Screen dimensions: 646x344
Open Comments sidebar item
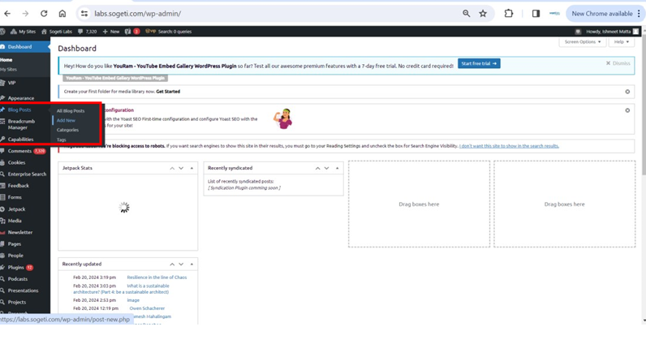(x=24, y=151)
